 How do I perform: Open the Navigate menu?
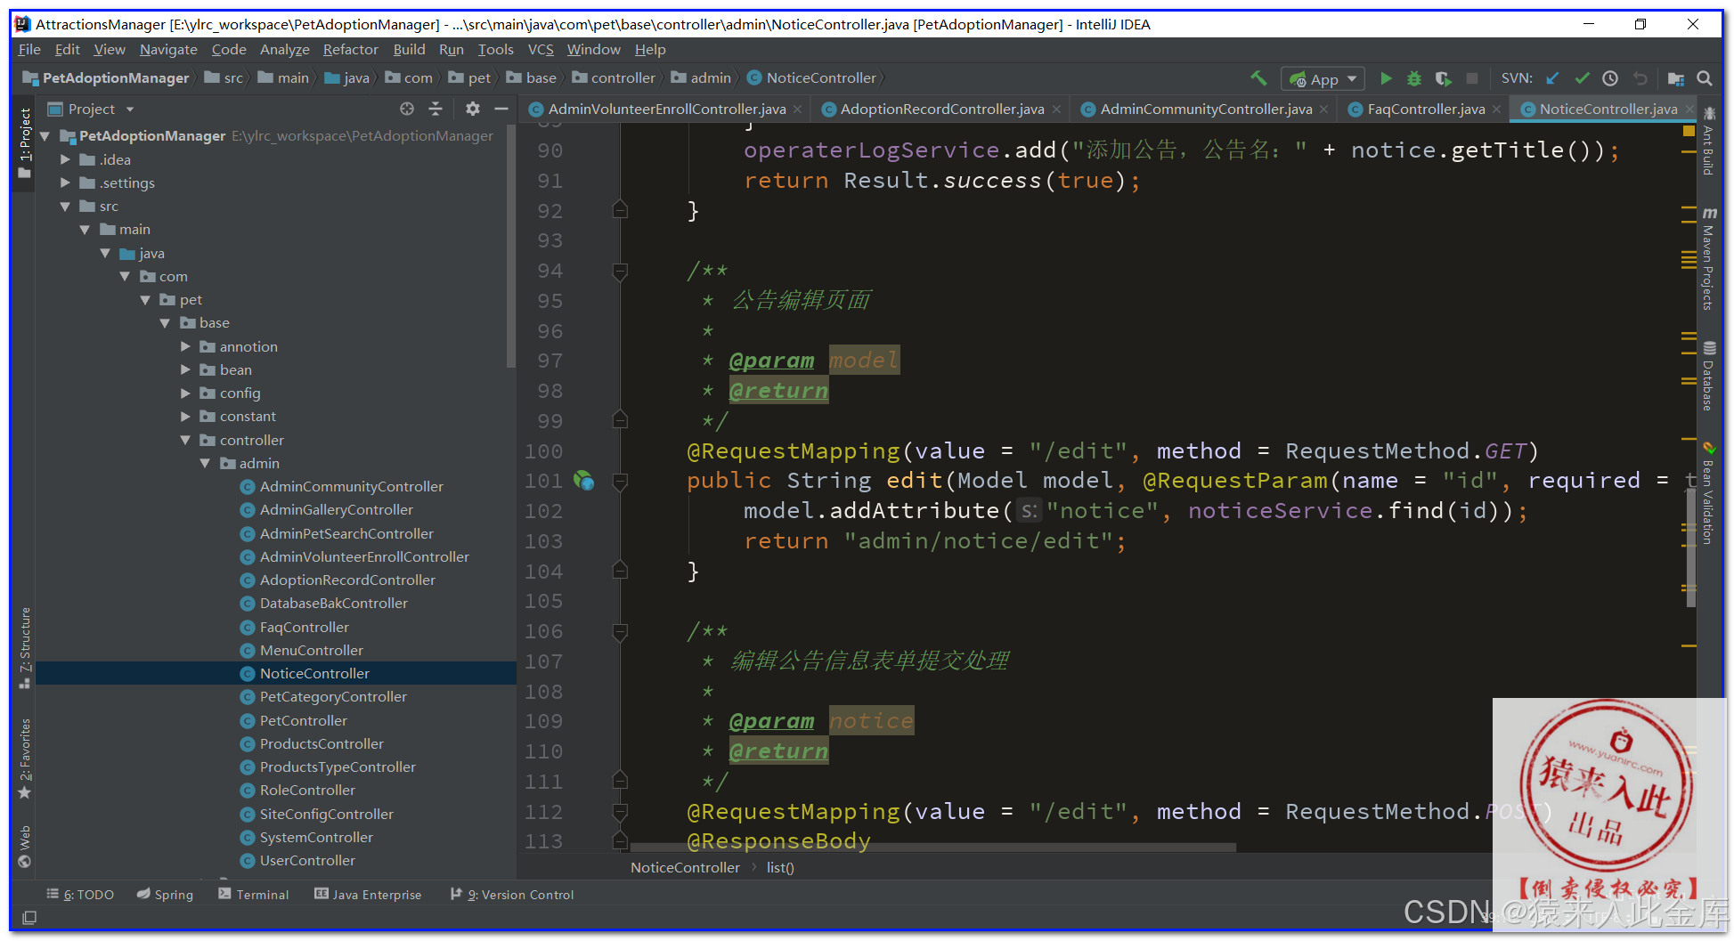tap(168, 50)
